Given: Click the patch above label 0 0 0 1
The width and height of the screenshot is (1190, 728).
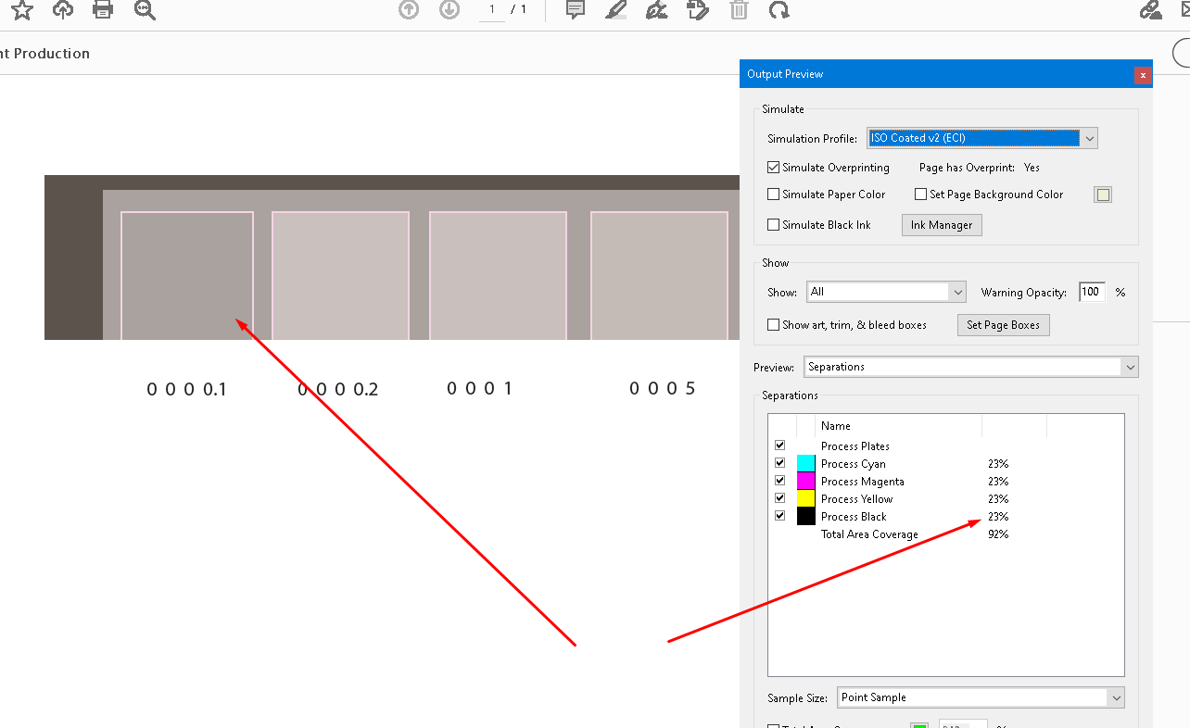Looking at the screenshot, I should pyautogui.click(x=498, y=275).
